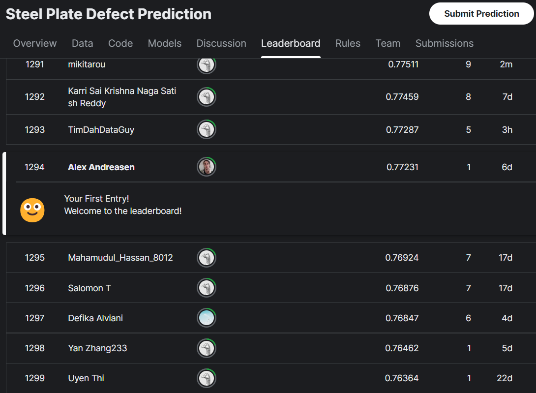Click Salomon T's avatar icon
Viewport: 536px width, 393px height.
pos(207,288)
